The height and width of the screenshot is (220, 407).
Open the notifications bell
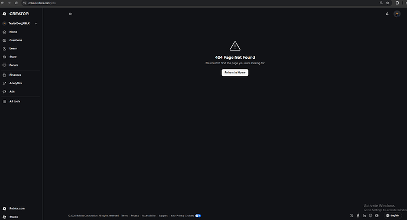pyautogui.click(x=387, y=14)
